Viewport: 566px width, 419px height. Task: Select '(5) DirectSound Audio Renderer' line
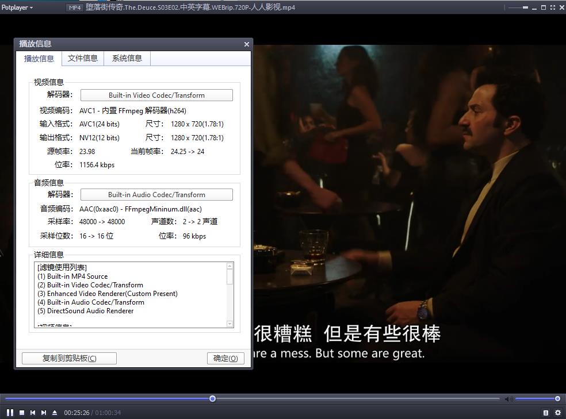click(x=85, y=311)
